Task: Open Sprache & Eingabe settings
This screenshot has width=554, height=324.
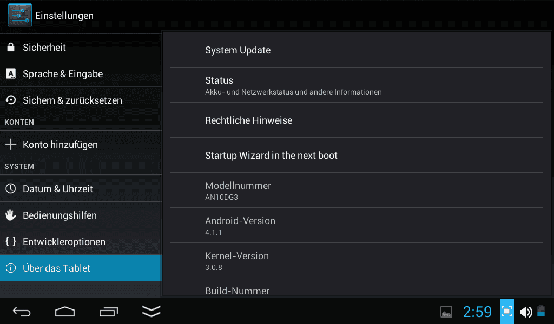Action: [x=81, y=73]
